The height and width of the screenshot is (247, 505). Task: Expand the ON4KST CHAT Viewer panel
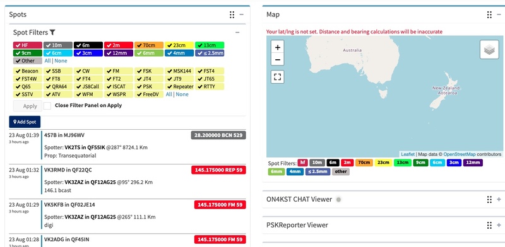(499, 199)
